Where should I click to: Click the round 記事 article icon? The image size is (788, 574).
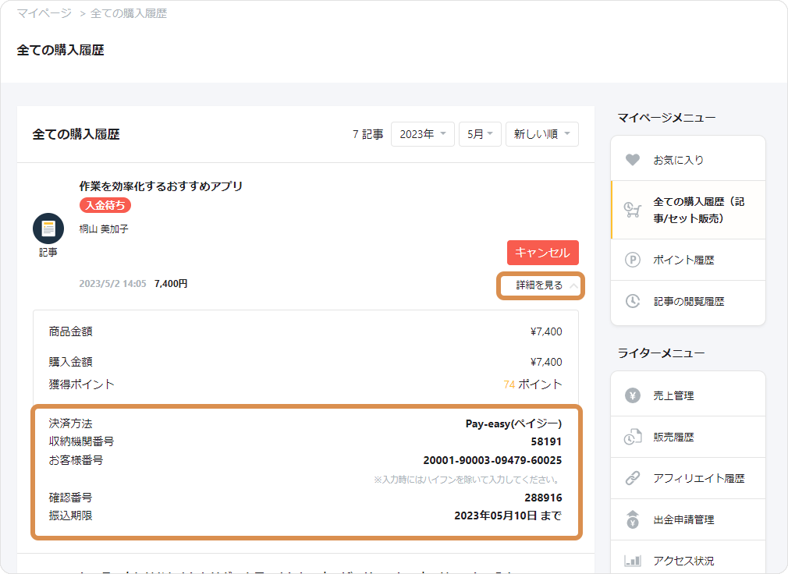pyautogui.click(x=48, y=229)
